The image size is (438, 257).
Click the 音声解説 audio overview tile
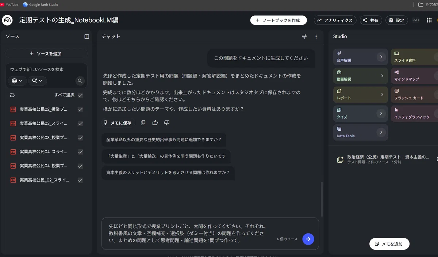pos(361,57)
